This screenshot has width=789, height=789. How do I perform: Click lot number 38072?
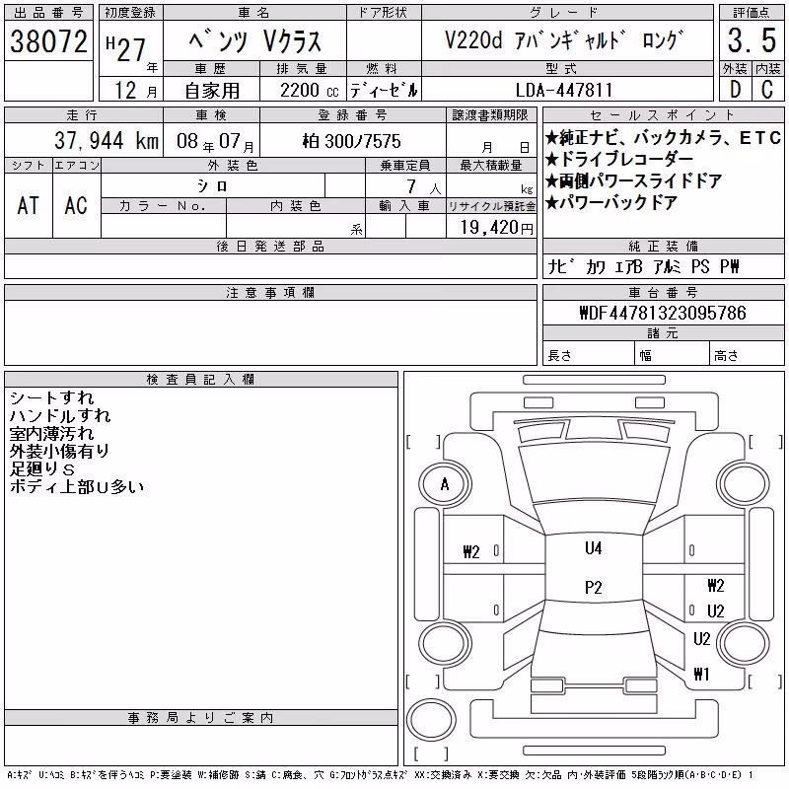click(48, 41)
